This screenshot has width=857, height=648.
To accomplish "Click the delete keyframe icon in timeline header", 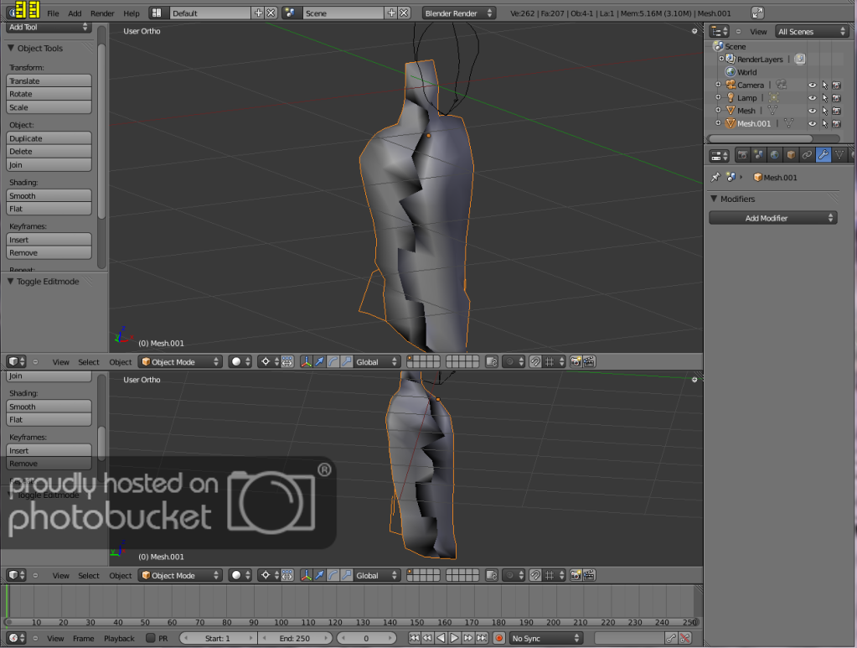I will (x=684, y=638).
